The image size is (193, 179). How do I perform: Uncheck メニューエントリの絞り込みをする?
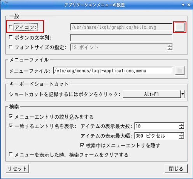(x=11, y=117)
